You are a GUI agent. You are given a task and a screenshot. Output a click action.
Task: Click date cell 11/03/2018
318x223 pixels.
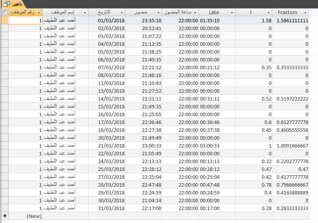pyautogui.click(x=107, y=83)
